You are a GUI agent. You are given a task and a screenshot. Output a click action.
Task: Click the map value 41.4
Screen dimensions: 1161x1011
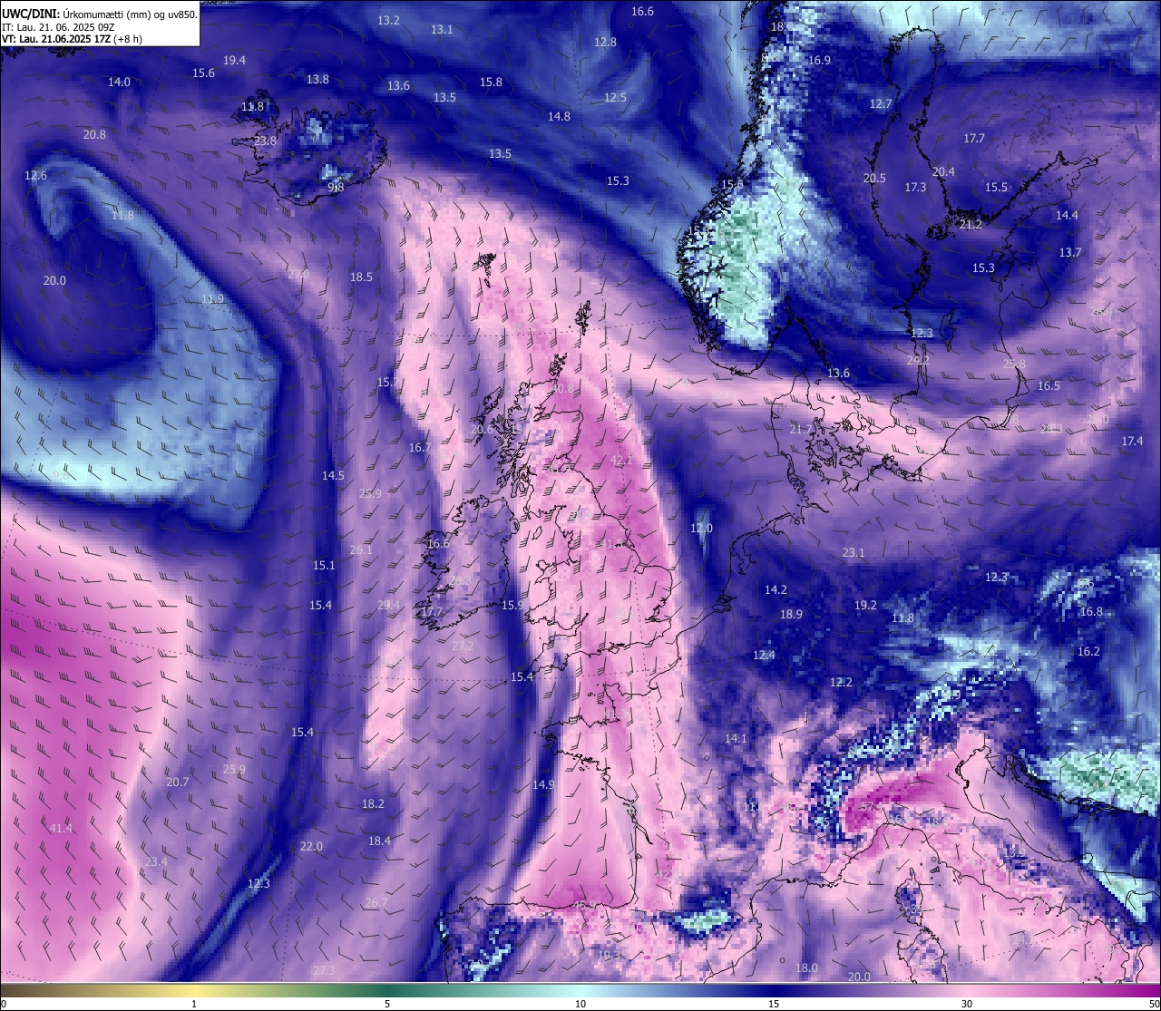pos(61,828)
